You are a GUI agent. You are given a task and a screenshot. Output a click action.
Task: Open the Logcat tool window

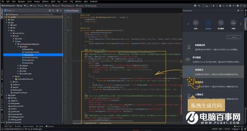(40, 126)
